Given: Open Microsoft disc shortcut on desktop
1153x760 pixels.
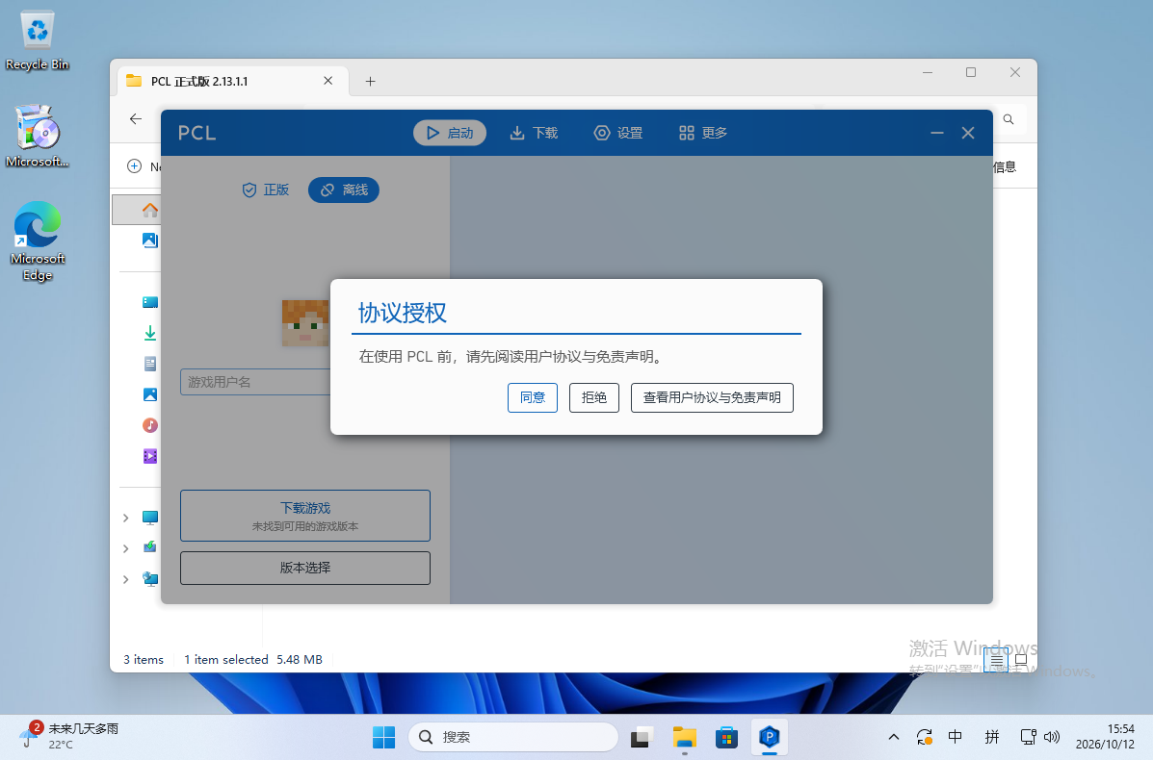Looking at the screenshot, I should tap(37, 137).
